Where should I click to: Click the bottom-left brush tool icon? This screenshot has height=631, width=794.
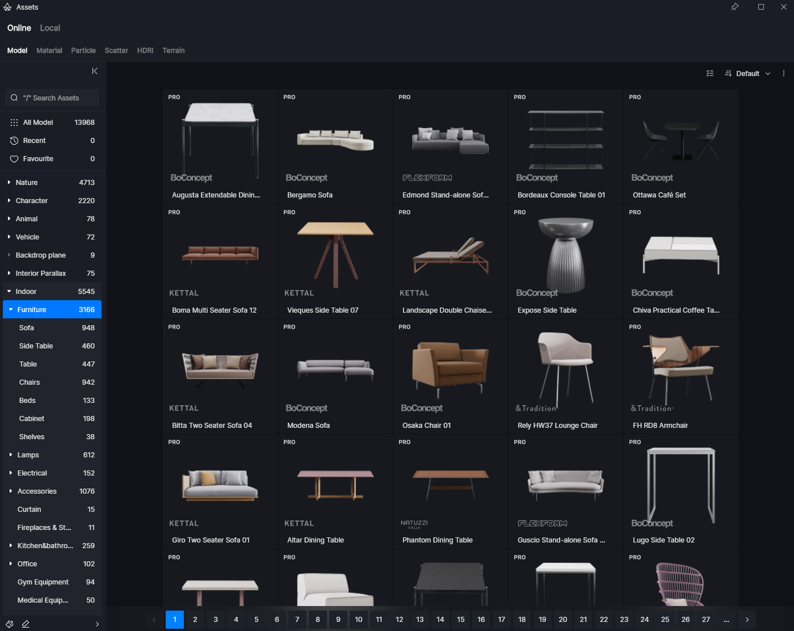point(9,624)
